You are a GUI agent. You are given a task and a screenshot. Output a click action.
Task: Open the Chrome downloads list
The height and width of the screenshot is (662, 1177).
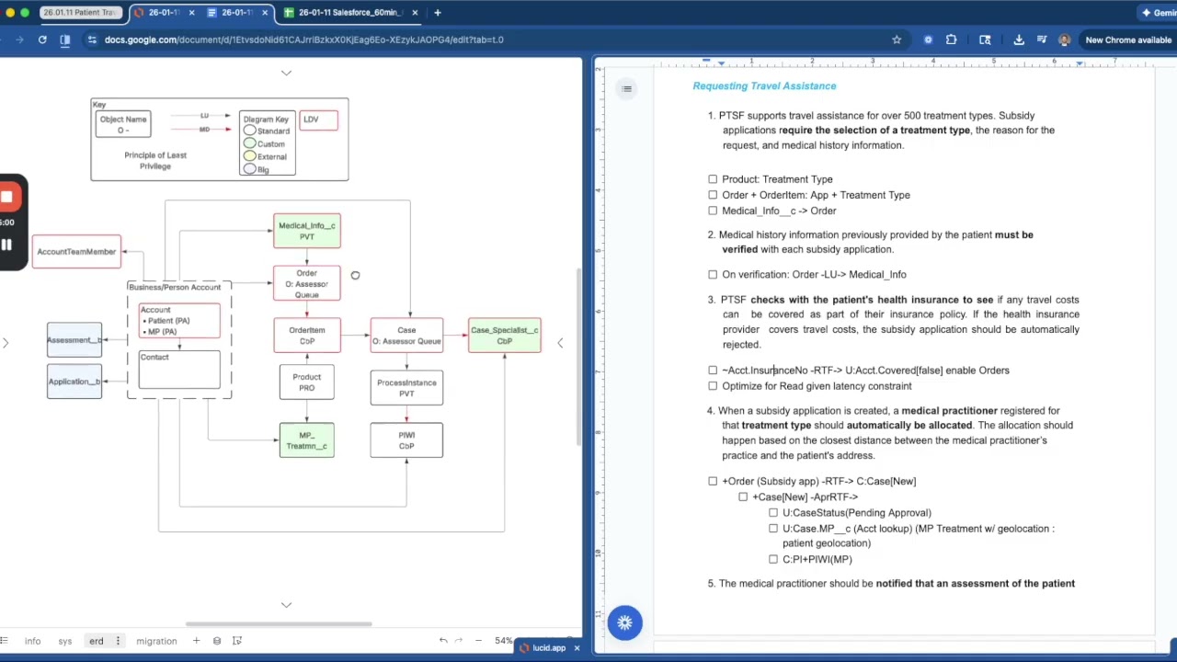(x=1019, y=40)
